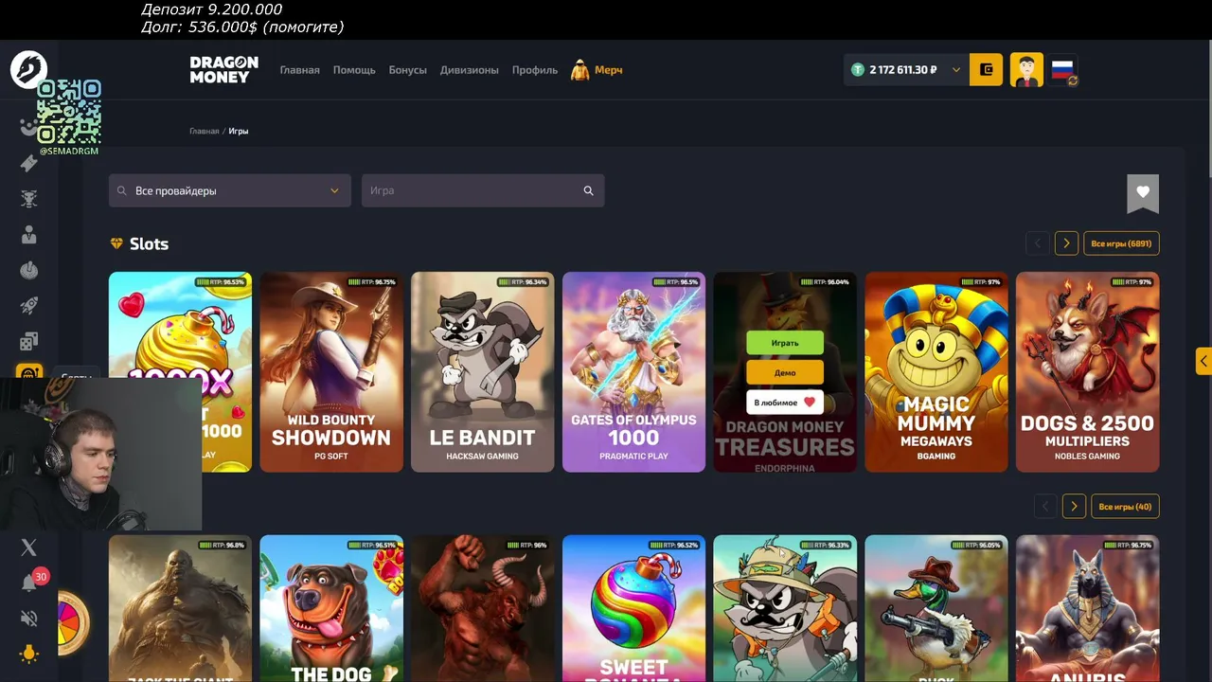The image size is (1212, 682).
Task: Open the Помощь menu item
Action: 354,70
